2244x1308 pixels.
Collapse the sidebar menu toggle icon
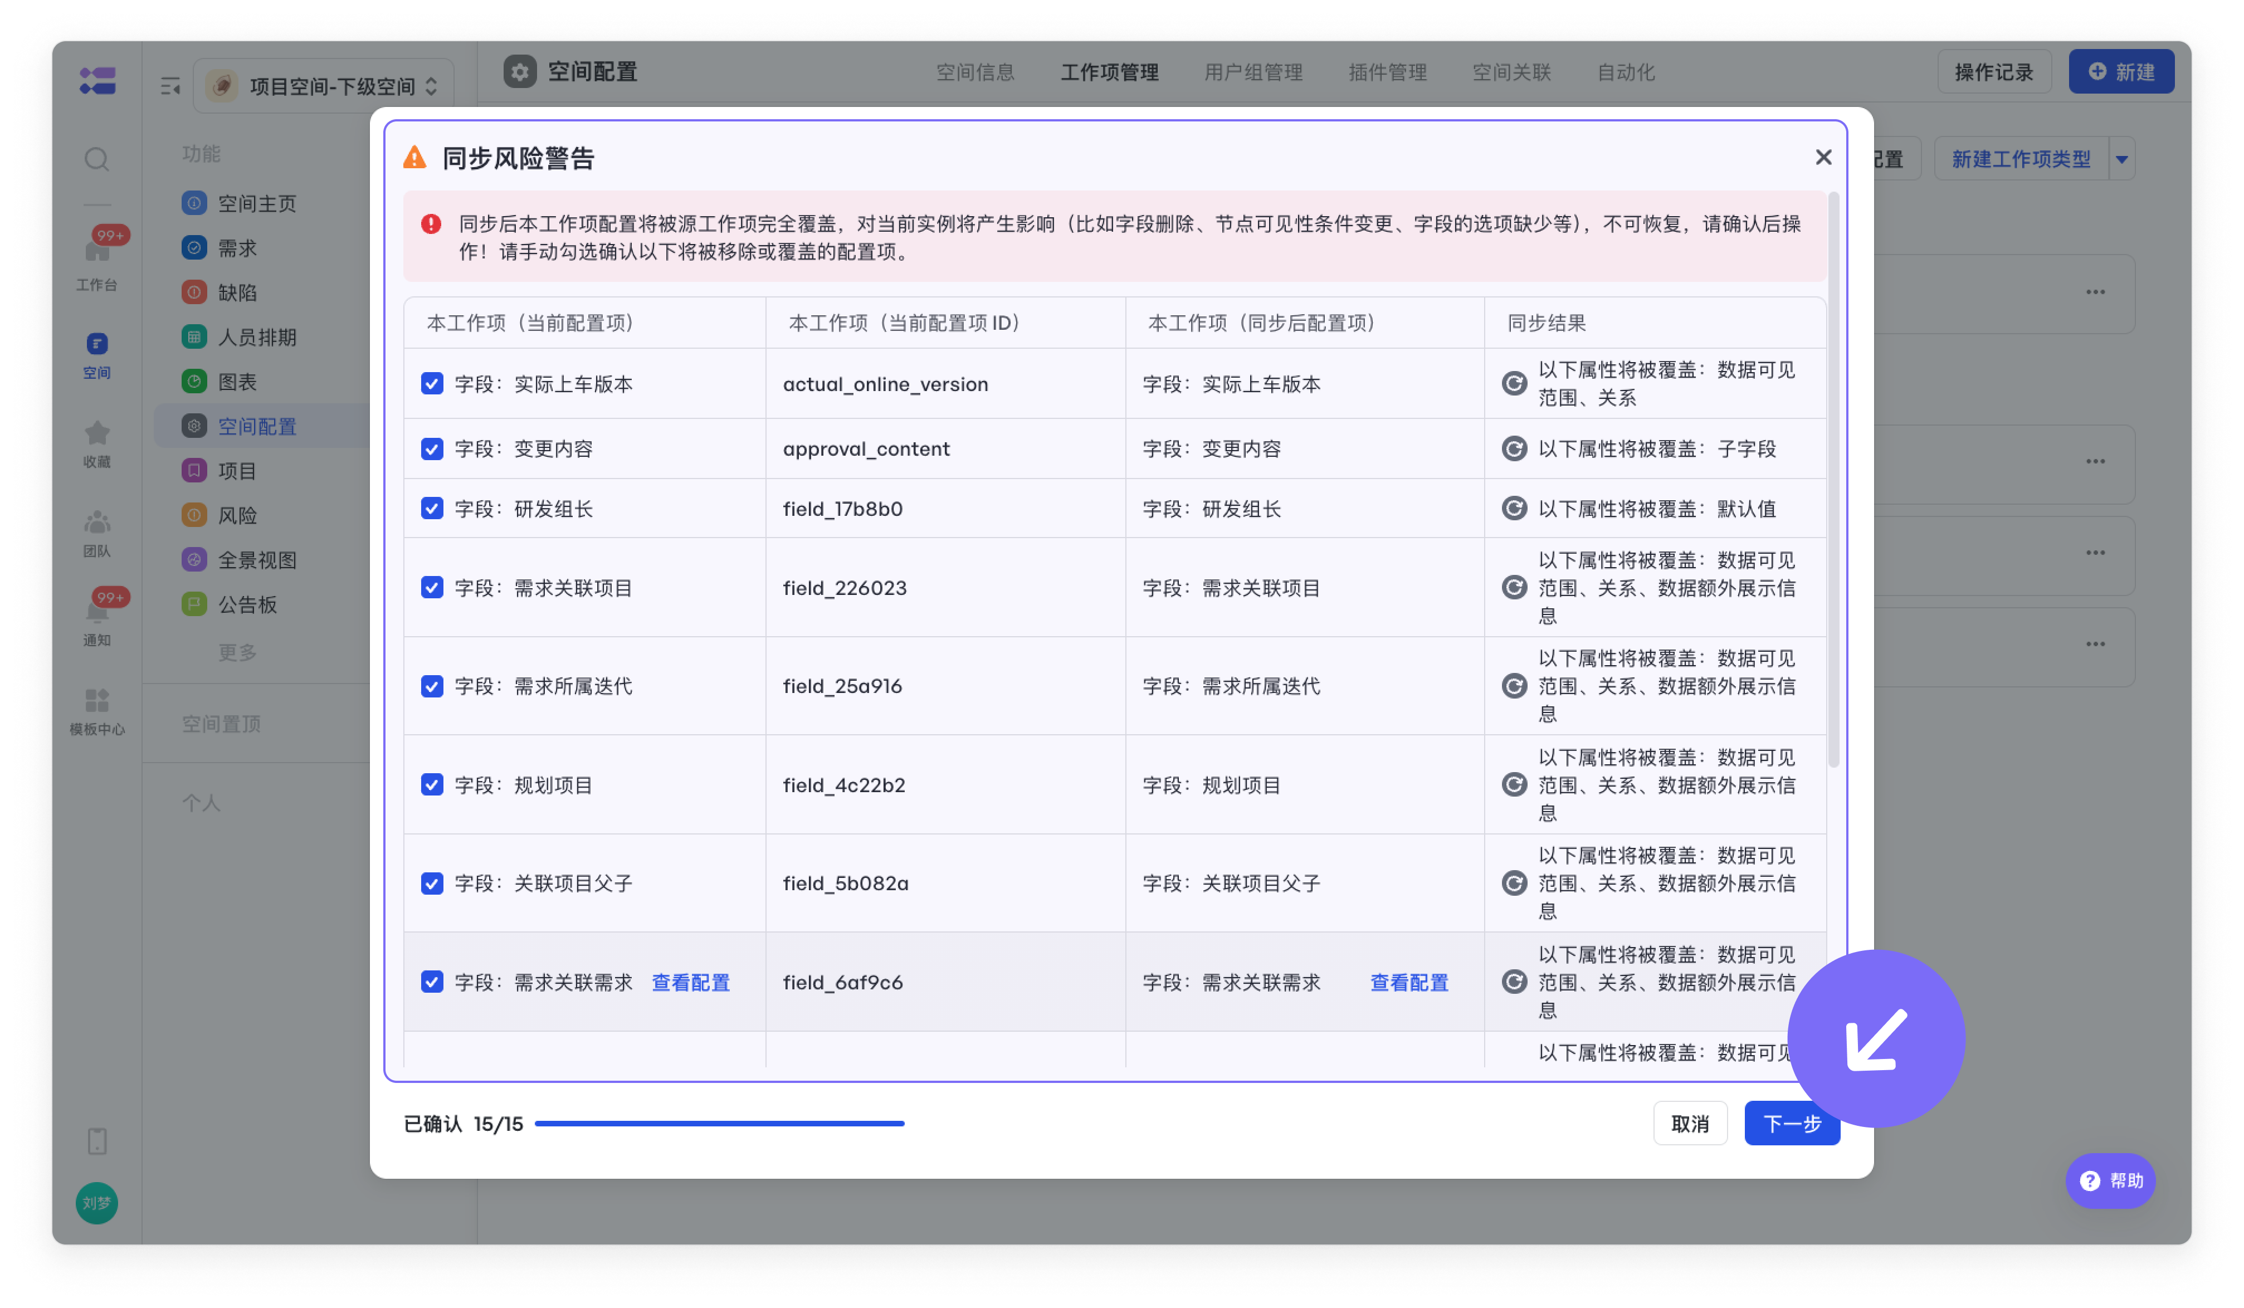pos(170,86)
